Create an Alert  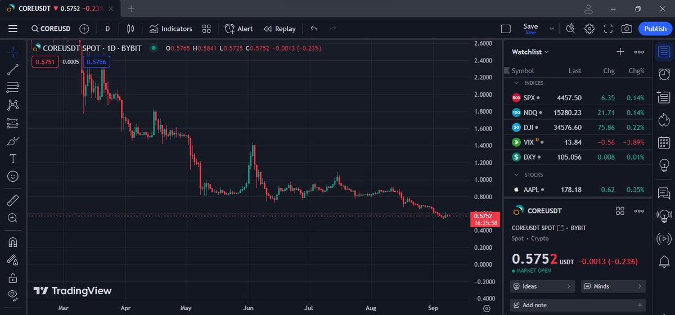point(239,29)
